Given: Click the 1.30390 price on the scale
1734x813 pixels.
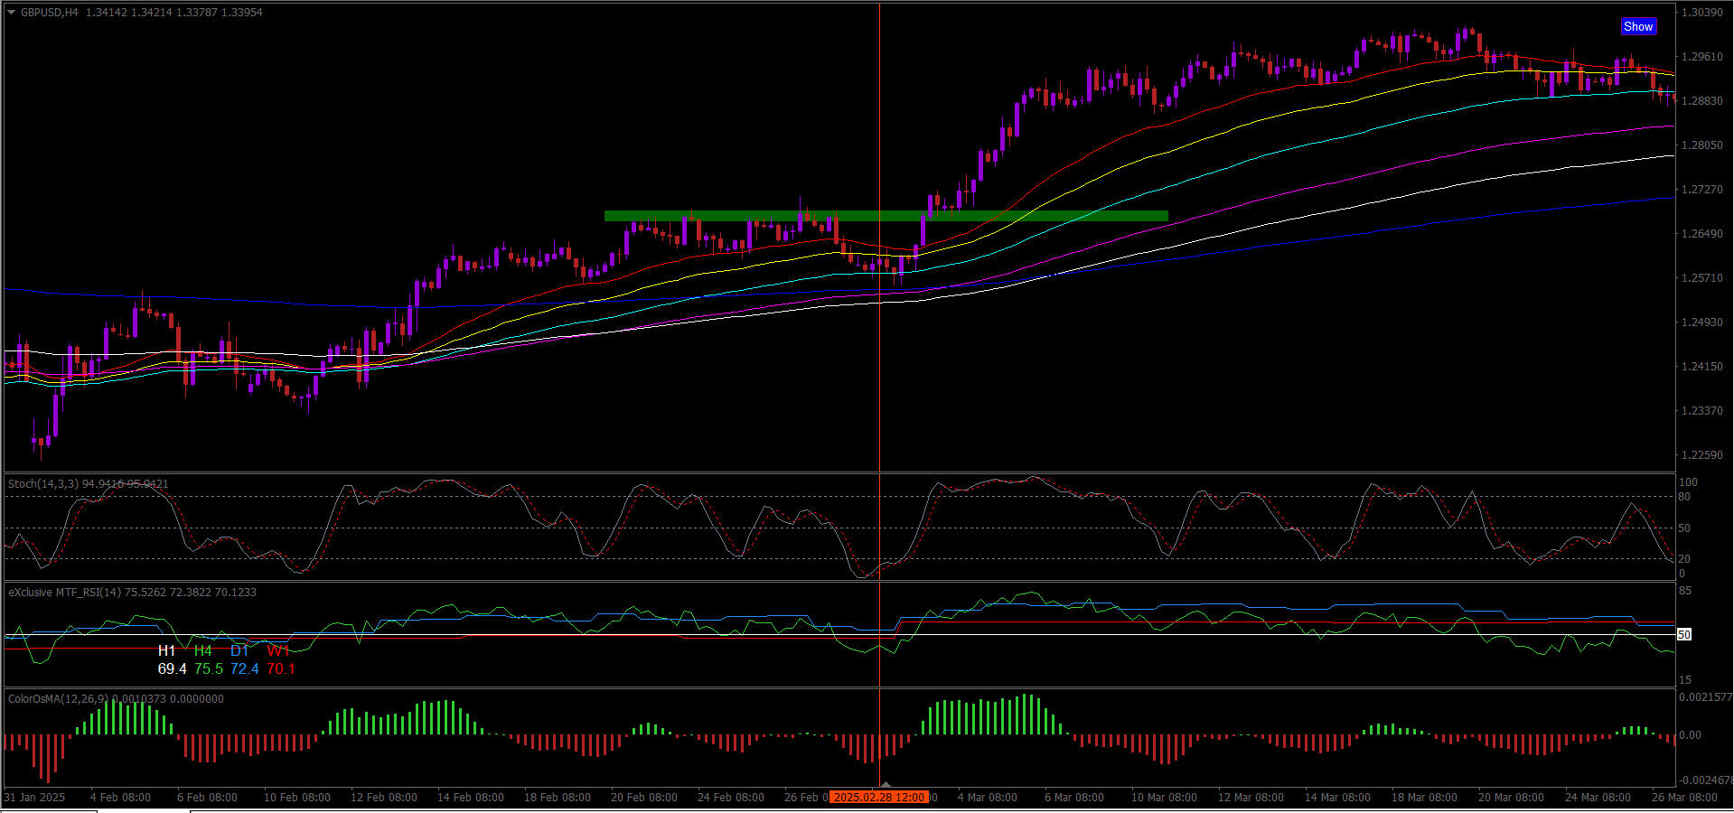Looking at the screenshot, I should pos(1701,13).
